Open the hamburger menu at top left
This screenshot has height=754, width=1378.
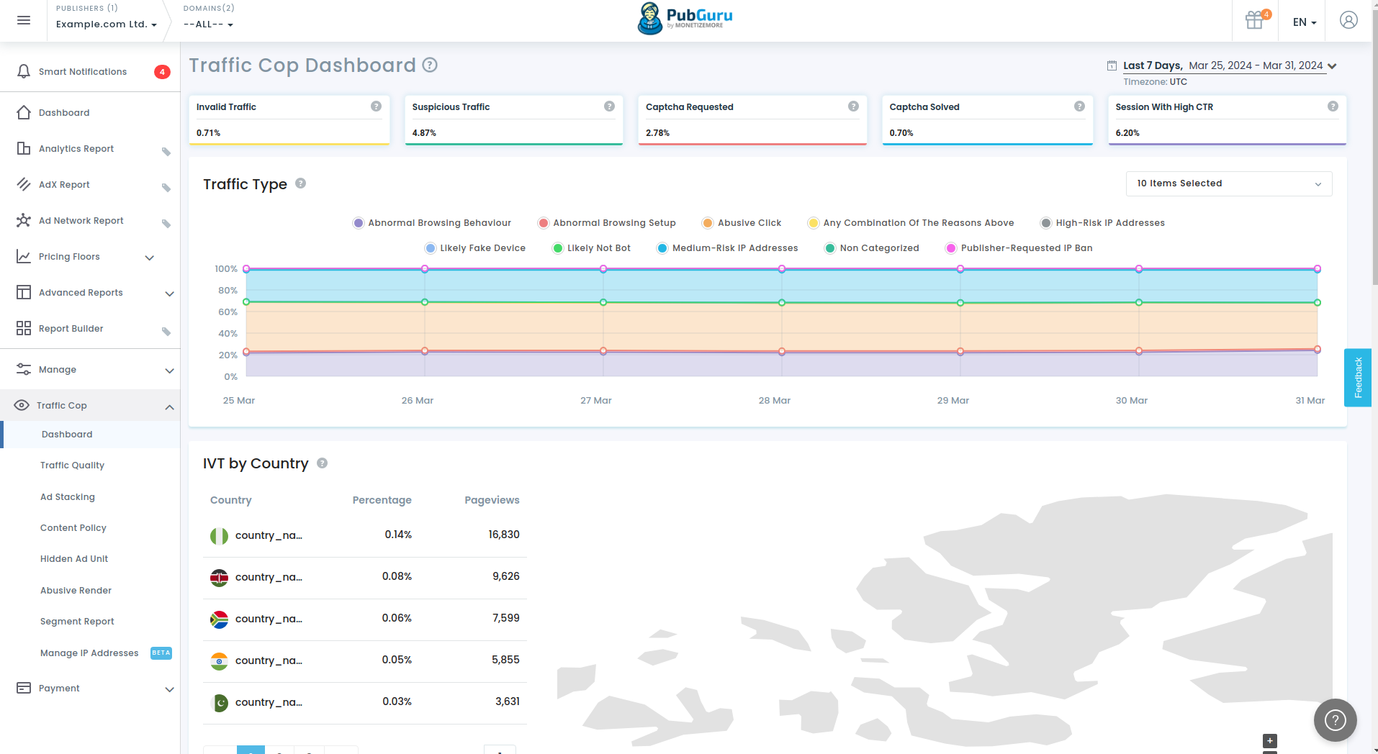click(x=23, y=19)
